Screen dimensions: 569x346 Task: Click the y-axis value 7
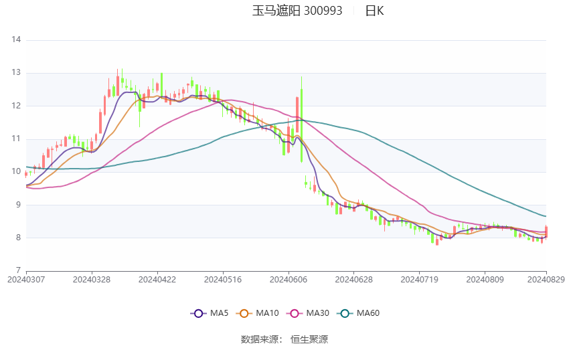[19, 270]
